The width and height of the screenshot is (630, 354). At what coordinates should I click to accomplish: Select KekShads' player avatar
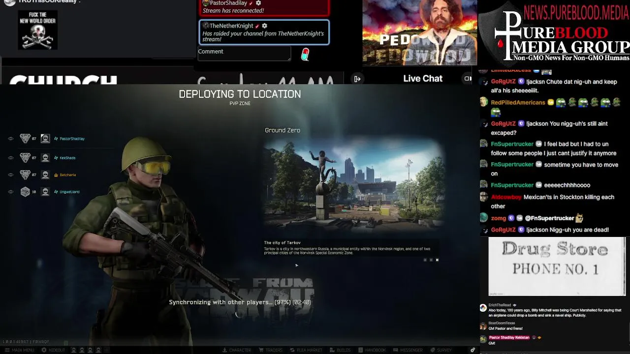point(45,158)
